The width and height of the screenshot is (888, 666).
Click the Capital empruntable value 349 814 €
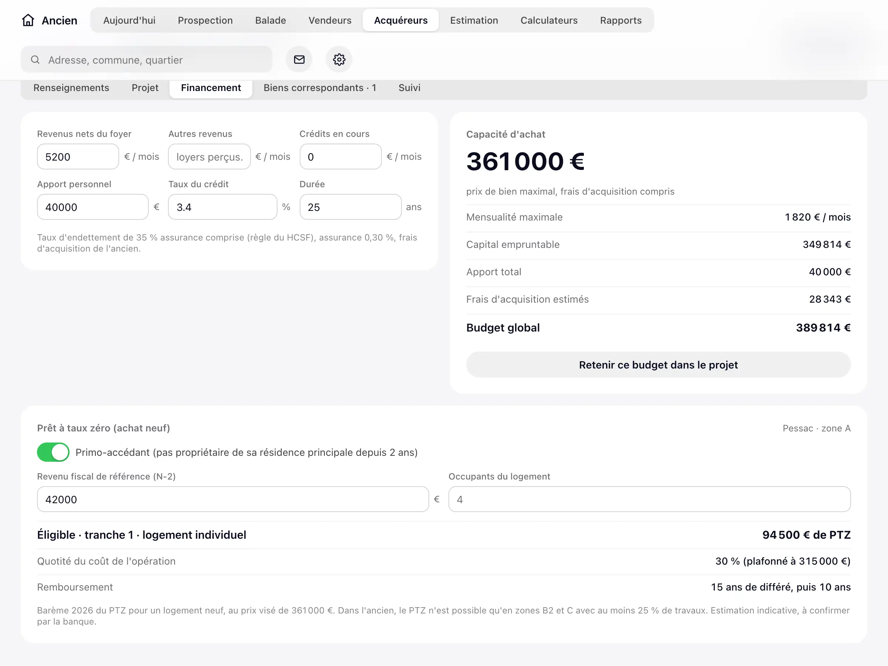[x=827, y=245]
